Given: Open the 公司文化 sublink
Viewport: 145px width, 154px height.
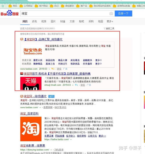Looking at the screenshot, I should click(92, 136).
